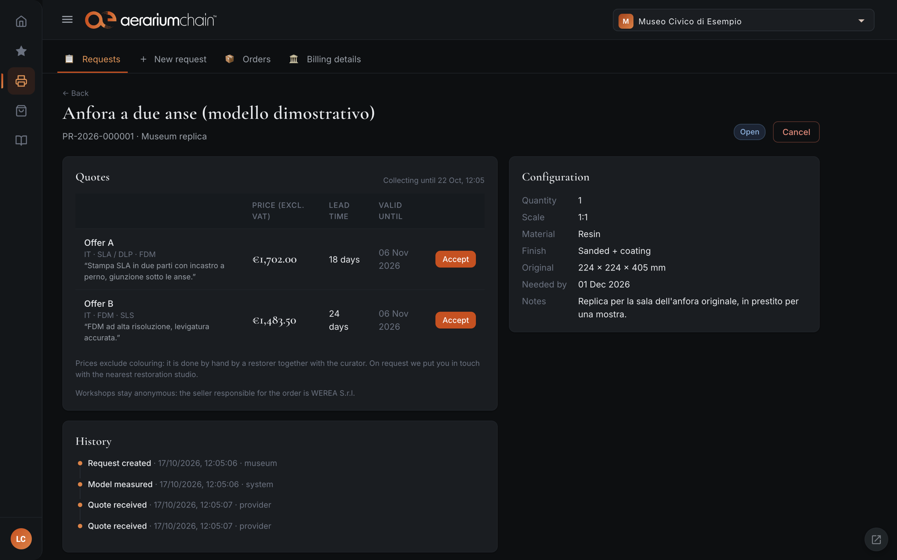
Task: Click the aerariumchain logo
Action: tap(151, 20)
